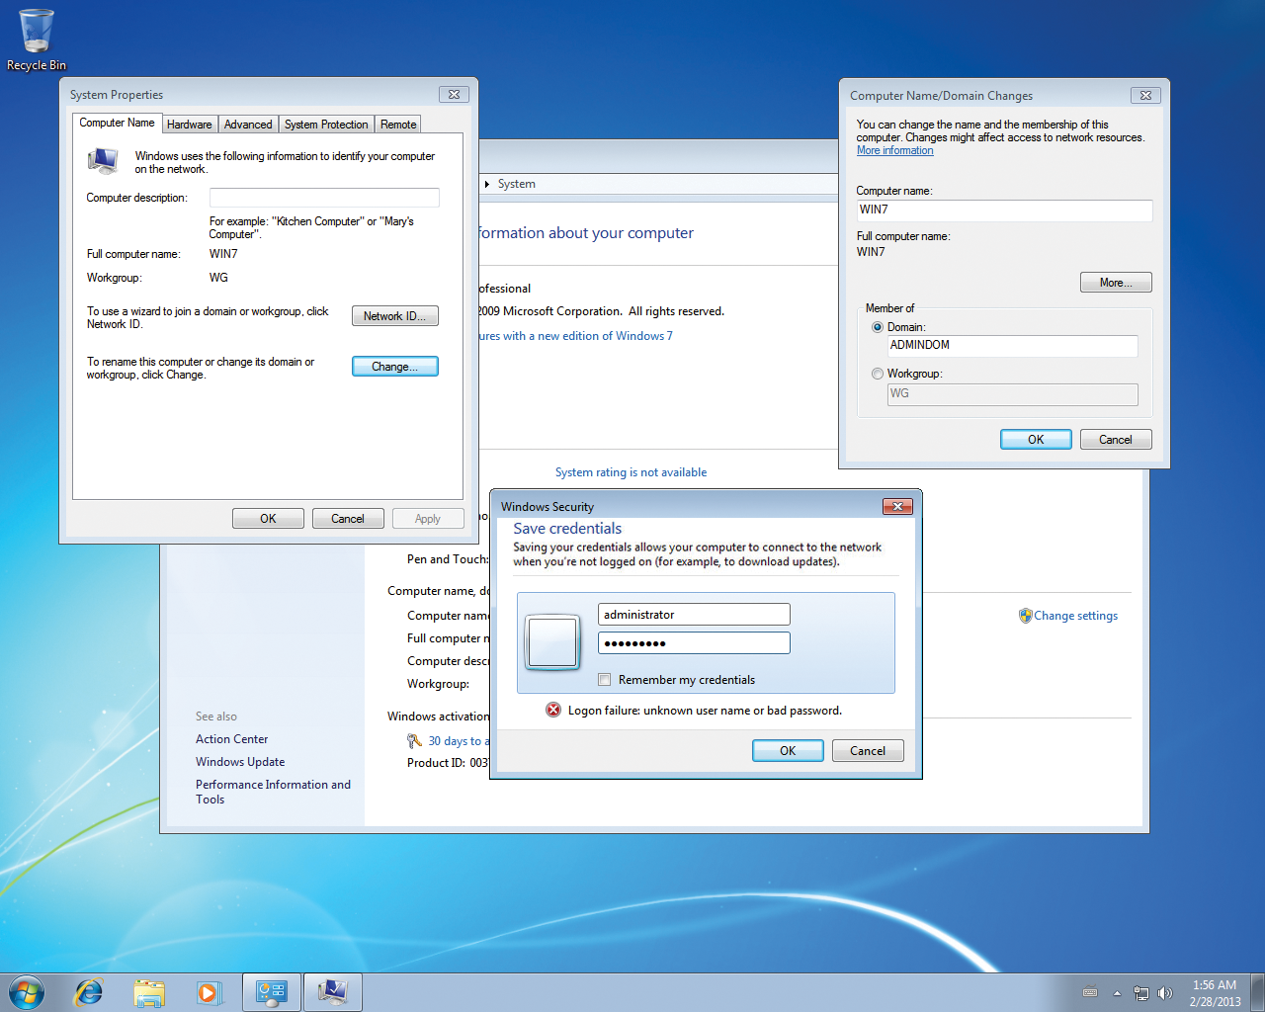The width and height of the screenshot is (1265, 1012).
Task: Click the breadcrumb arrow before System
Action: [486, 184]
